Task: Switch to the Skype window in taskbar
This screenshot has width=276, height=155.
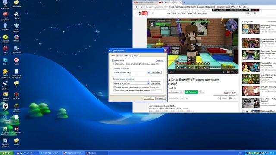Action: click(50, 153)
